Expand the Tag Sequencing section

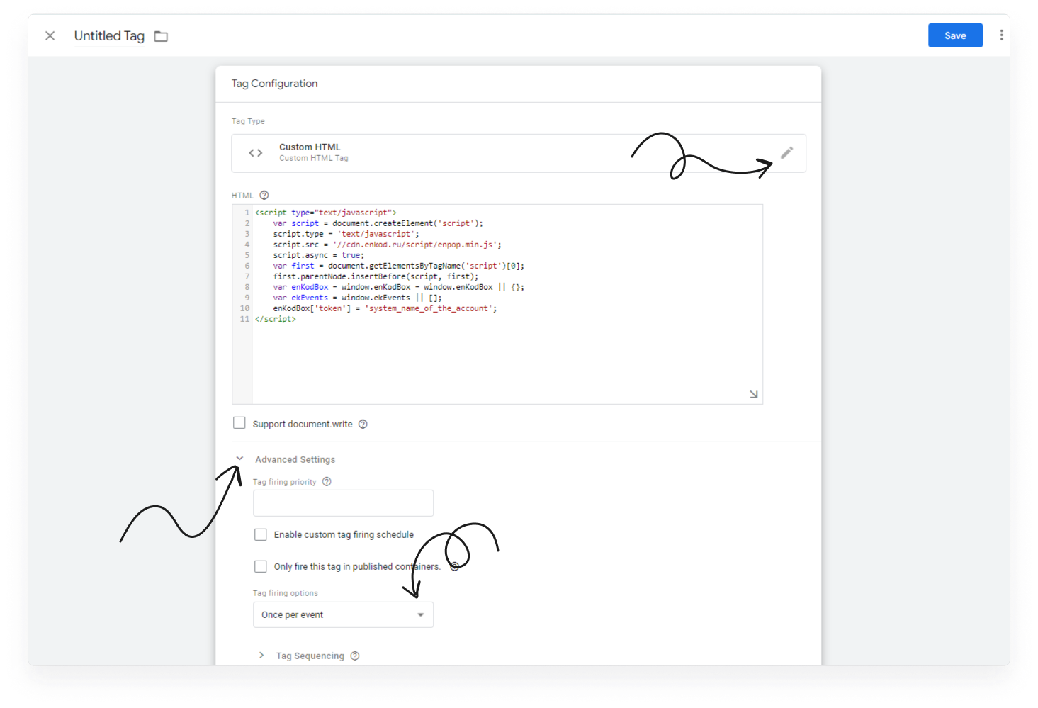tap(261, 656)
